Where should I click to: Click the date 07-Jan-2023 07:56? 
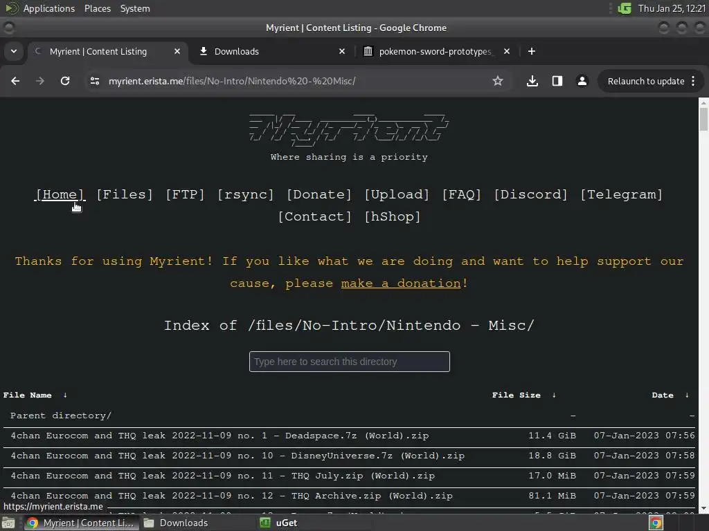(645, 436)
